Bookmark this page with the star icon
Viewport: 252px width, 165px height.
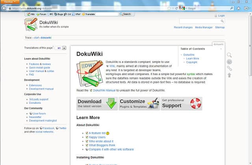coord(169,8)
